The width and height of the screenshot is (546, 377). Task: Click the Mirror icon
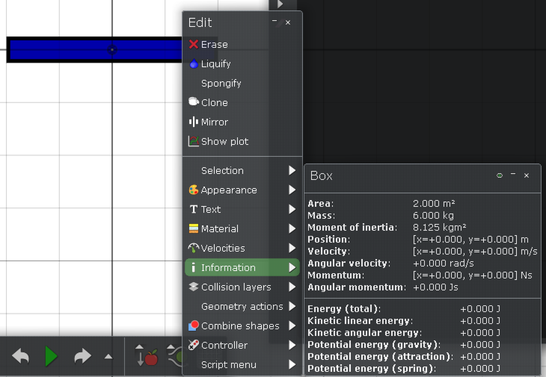click(193, 122)
